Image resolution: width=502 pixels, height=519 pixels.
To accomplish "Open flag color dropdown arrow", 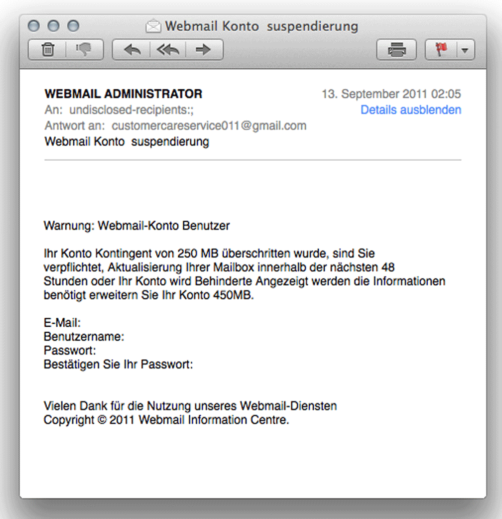I will click(x=465, y=50).
